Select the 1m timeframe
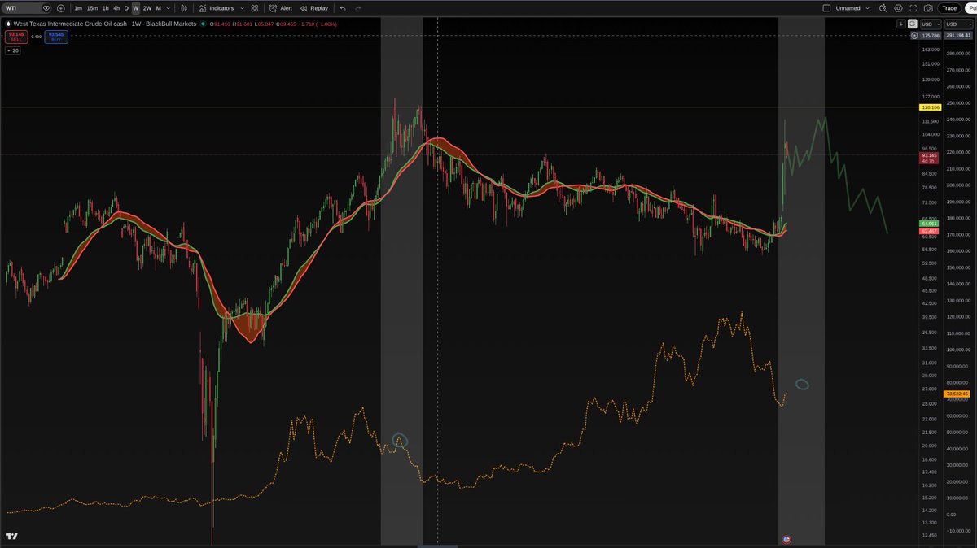The width and height of the screenshot is (977, 548). point(78,8)
